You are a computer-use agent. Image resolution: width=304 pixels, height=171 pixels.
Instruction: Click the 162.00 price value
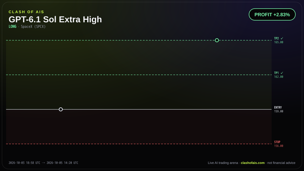click(279, 77)
